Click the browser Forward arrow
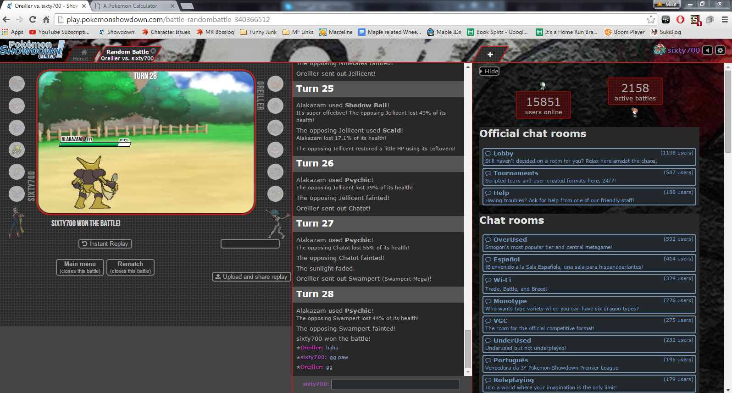Screen dimensions: 732x393 click(x=19, y=19)
